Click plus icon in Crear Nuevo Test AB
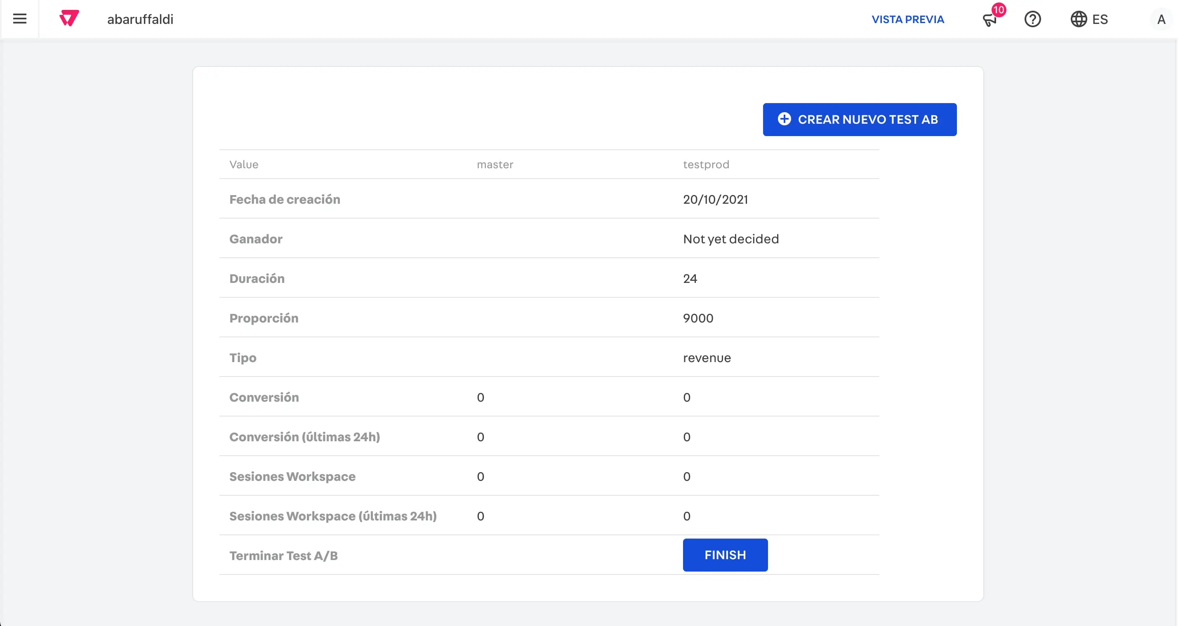The width and height of the screenshot is (1178, 626). click(x=784, y=119)
